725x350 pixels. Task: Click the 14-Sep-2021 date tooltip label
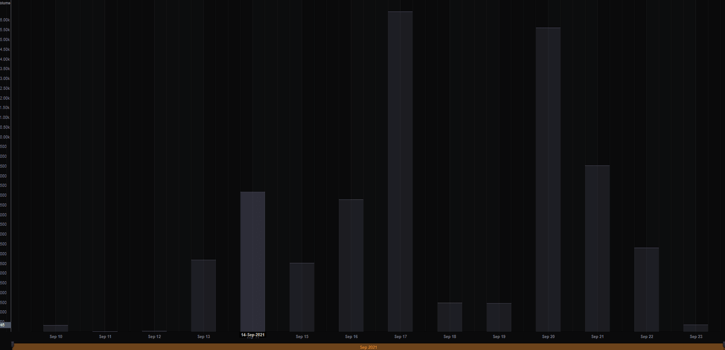pyautogui.click(x=253, y=335)
